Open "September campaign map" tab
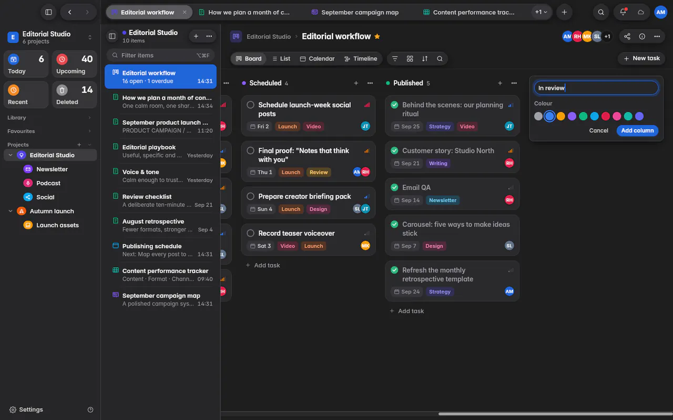Screen dimensions: 673x420 [x=355, y=12]
